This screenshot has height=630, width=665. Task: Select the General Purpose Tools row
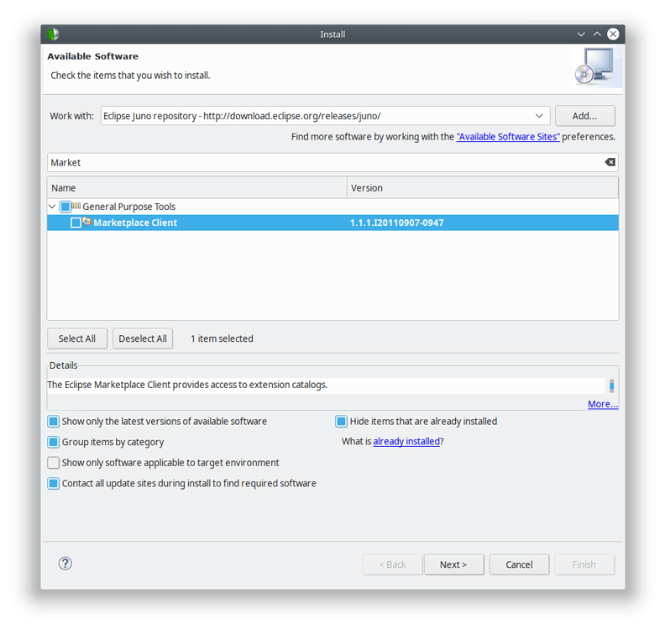pos(333,207)
